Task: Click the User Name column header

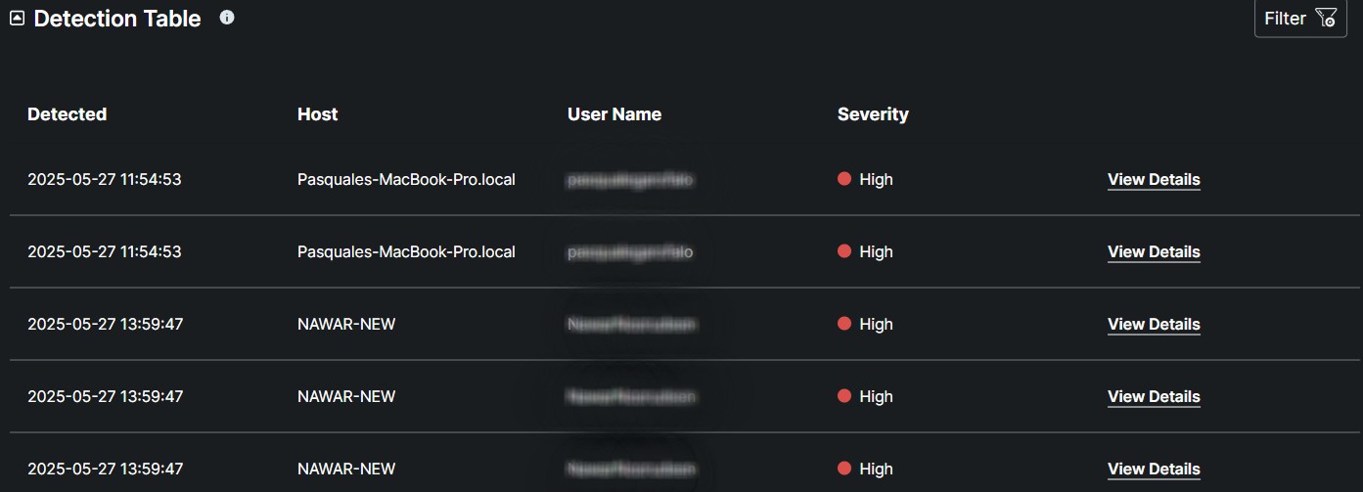Action: pyautogui.click(x=613, y=114)
